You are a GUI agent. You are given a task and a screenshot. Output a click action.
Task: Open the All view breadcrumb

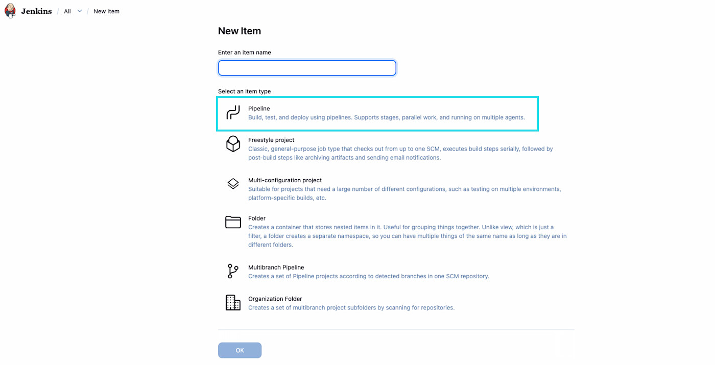coord(67,11)
